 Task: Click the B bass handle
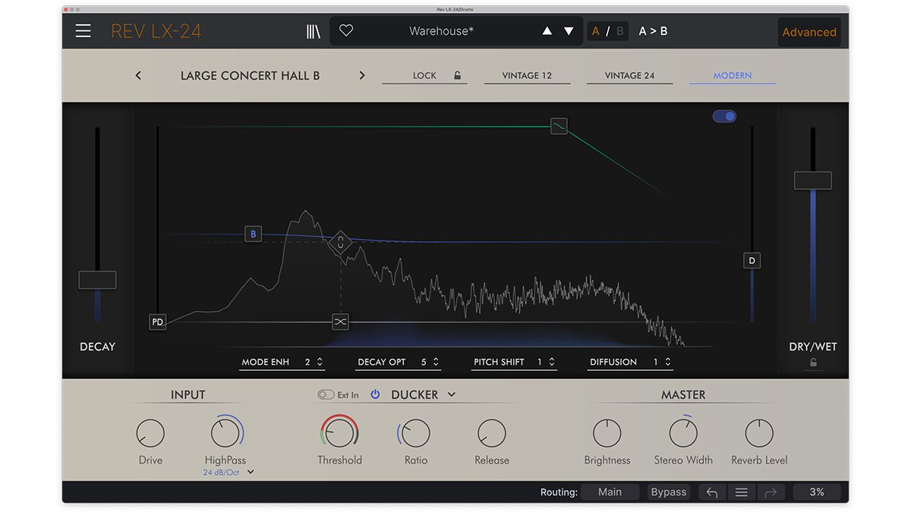254,234
